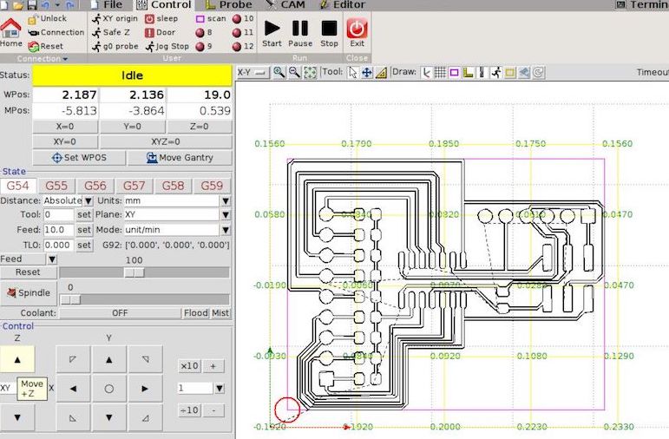Open the Distance mode dropdown
This screenshot has width=669, height=439.
(89, 200)
